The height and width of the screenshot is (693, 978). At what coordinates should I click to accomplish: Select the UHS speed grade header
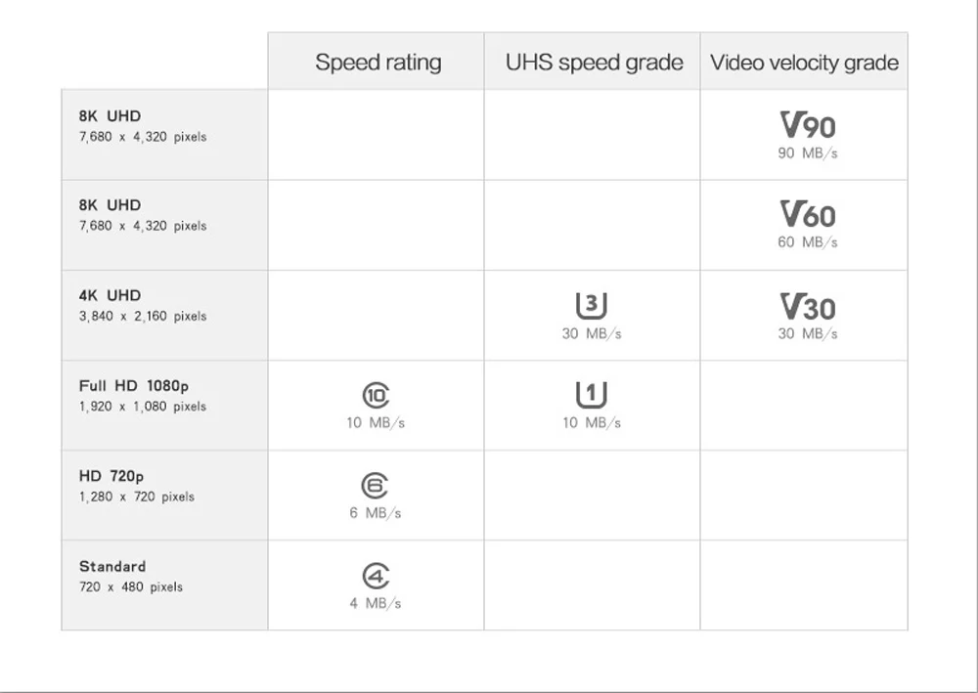click(x=594, y=63)
